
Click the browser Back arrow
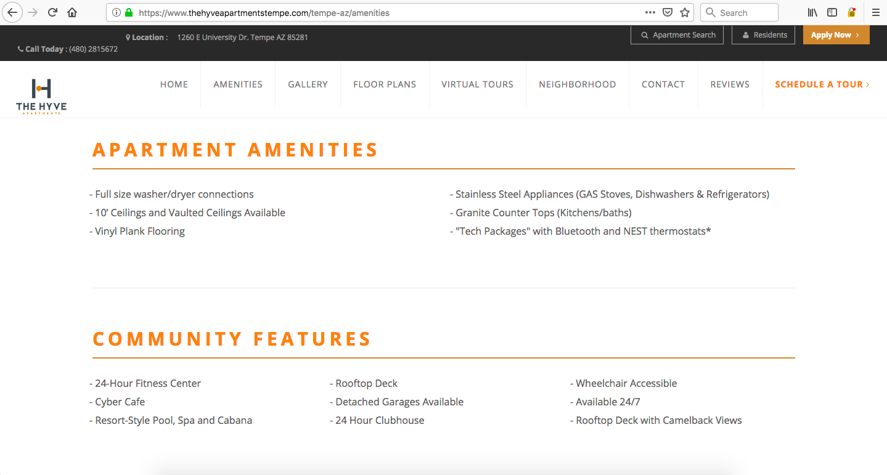(12, 12)
